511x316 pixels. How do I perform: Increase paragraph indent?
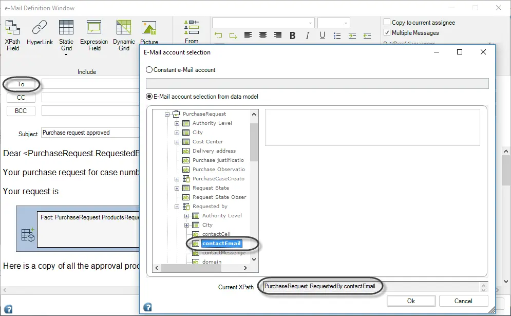352,35
